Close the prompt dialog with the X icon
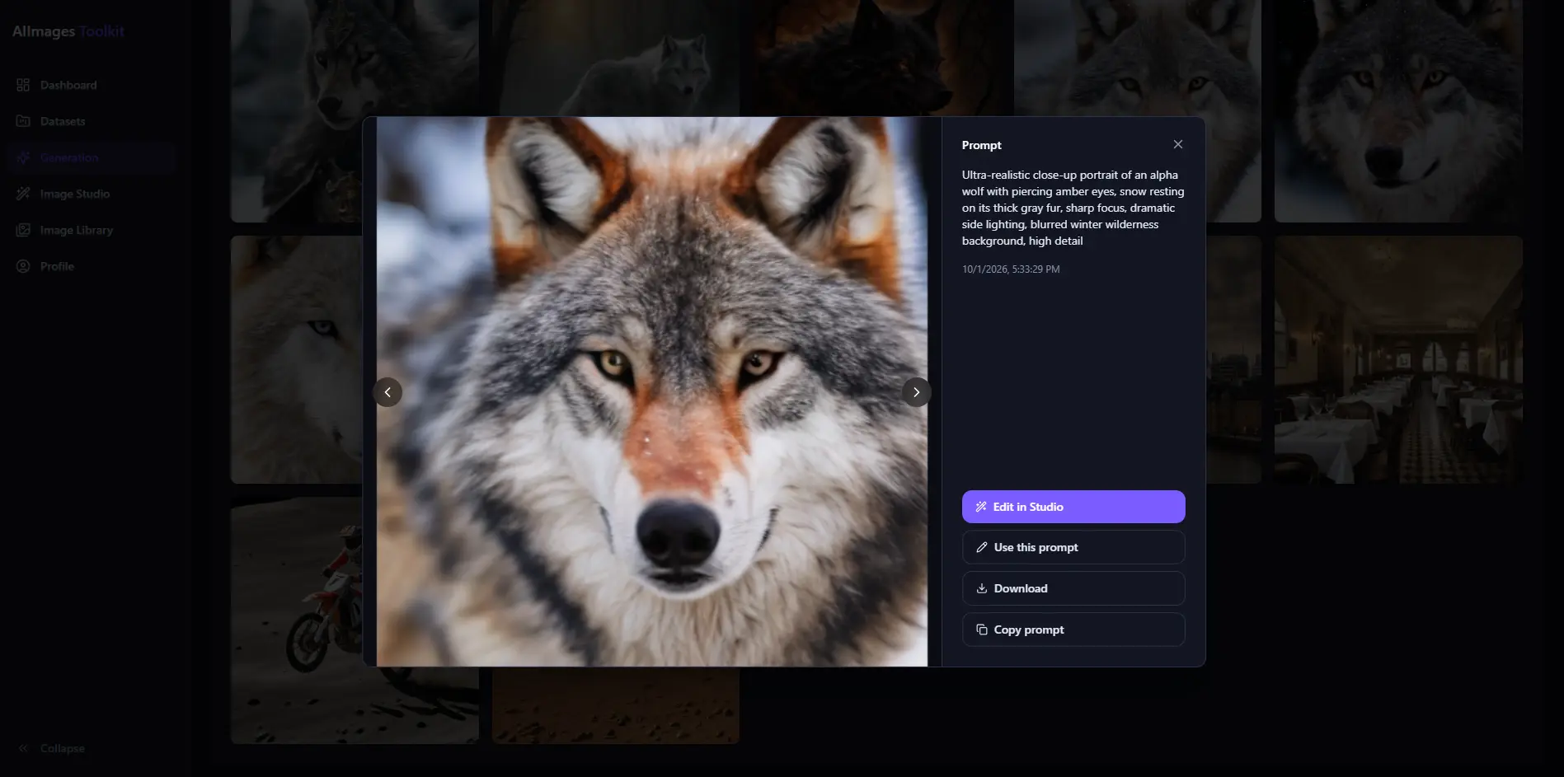Screen dimensions: 1564x777 coord(1177,144)
